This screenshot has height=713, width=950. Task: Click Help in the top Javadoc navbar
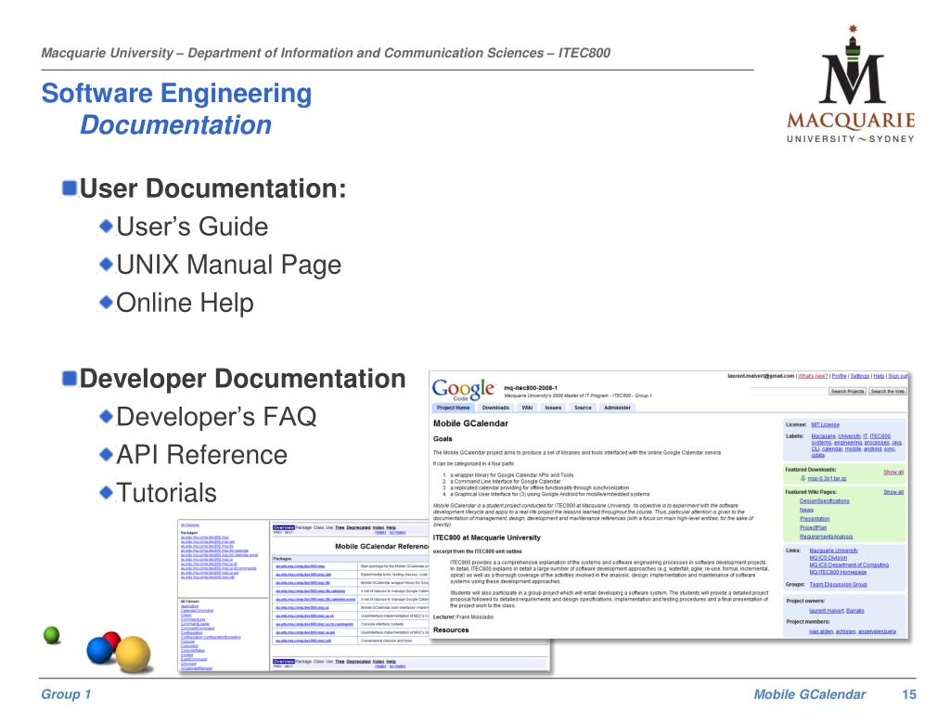click(x=392, y=527)
